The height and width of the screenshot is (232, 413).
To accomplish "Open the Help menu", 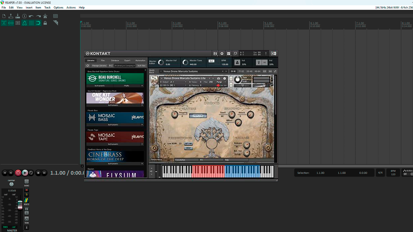I will pos(82,8).
